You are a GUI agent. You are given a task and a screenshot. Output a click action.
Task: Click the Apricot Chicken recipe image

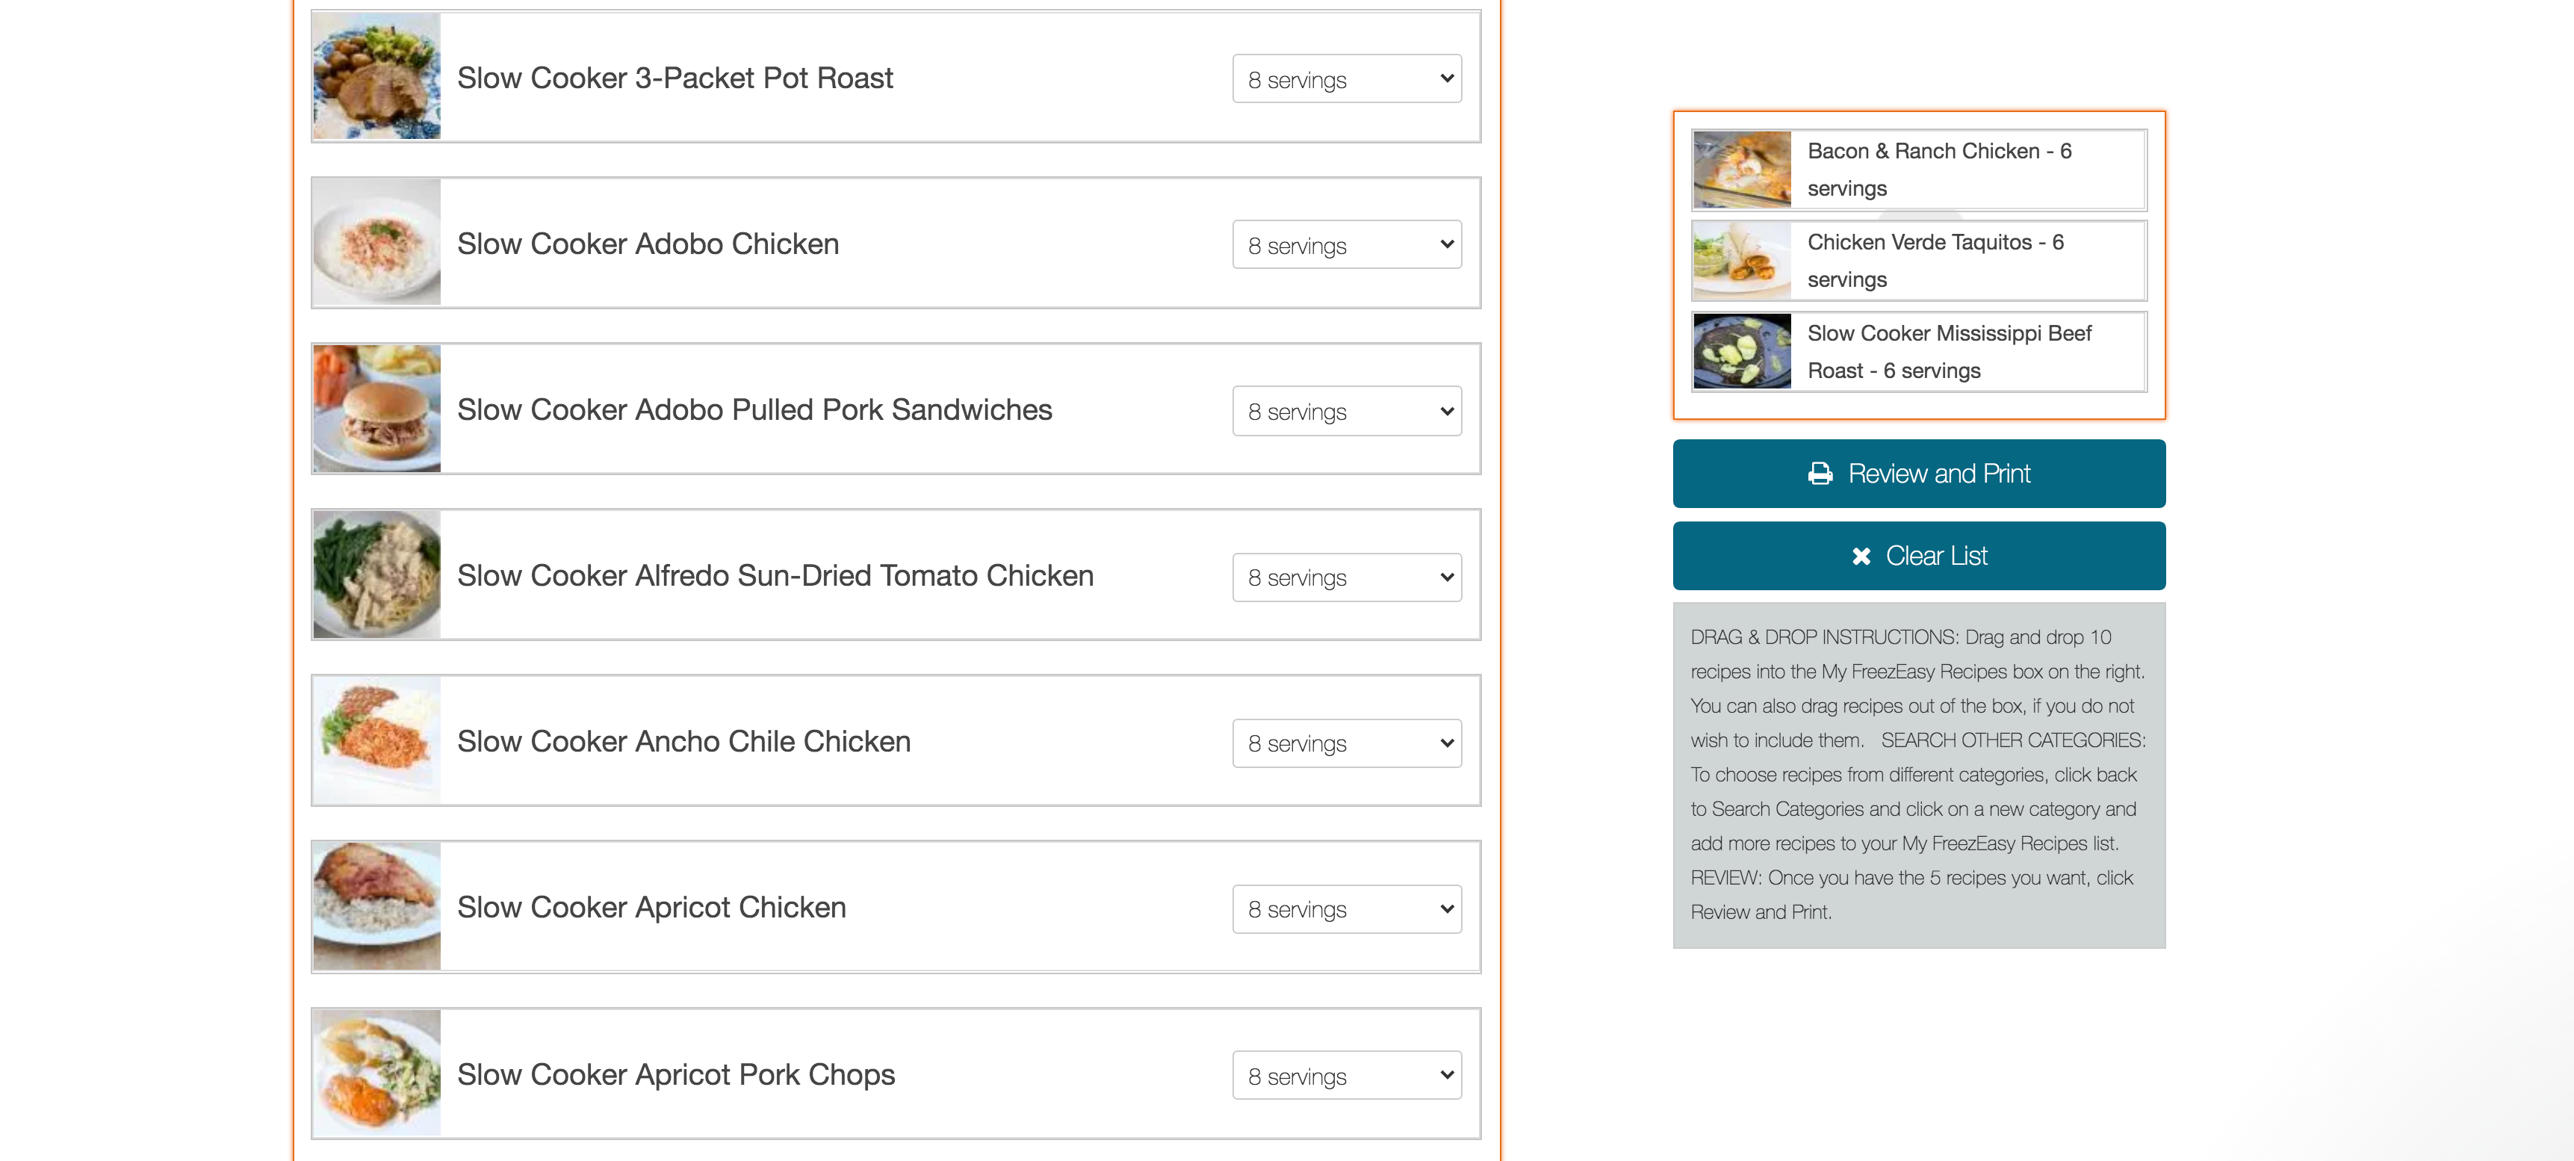click(x=376, y=906)
